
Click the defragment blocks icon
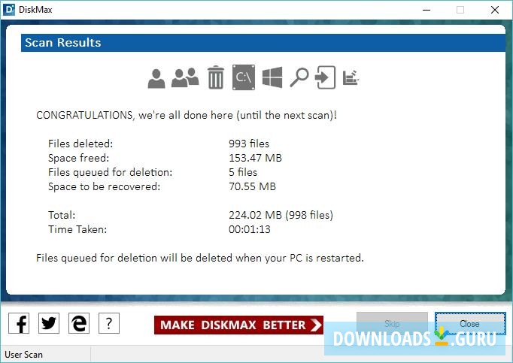click(351, 78)
